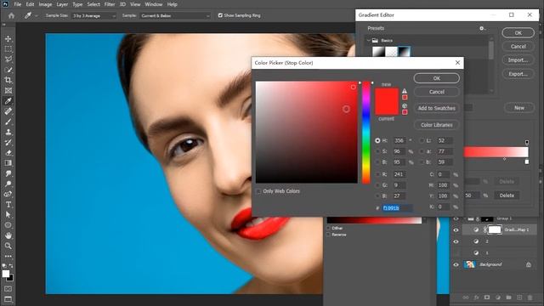Enable the Reverse checkbox
This screenshot has width=544, height=306.
[x=328, y=235]
